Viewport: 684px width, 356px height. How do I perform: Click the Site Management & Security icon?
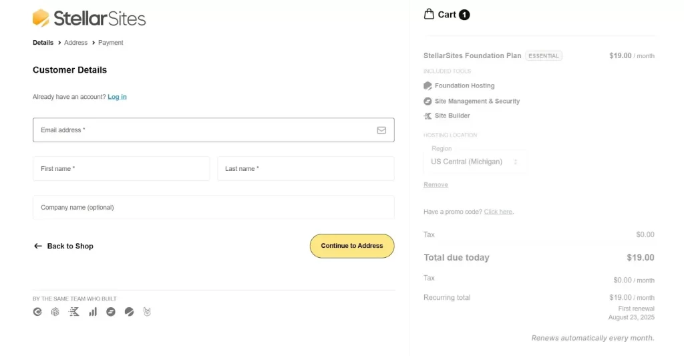coord(427,101)
